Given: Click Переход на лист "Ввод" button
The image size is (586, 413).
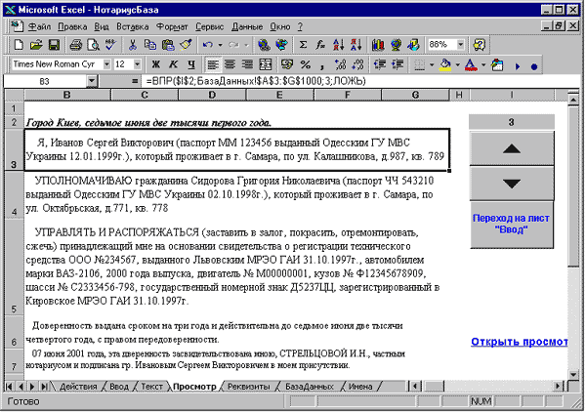Looking at the screenshot, I should pos(512,225).
